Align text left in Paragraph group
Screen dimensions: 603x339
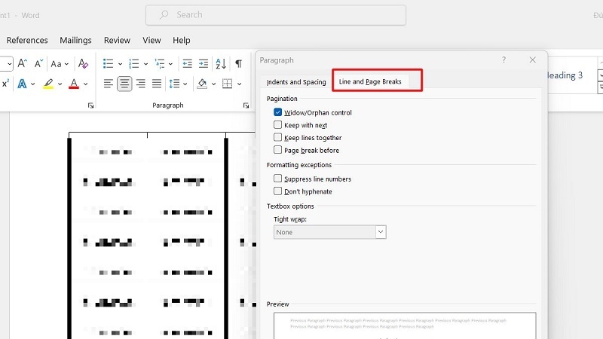(109, 84)
